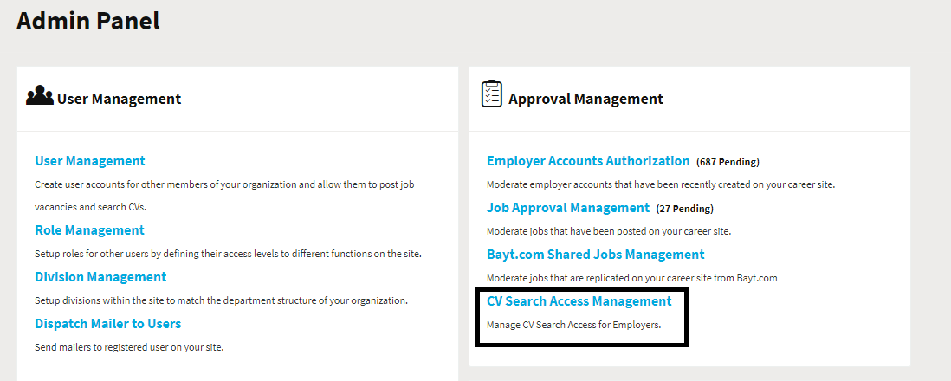Click 'Setup divisions within the site' description
Viewport: 951px width, 381px height.
coord(222,300)
